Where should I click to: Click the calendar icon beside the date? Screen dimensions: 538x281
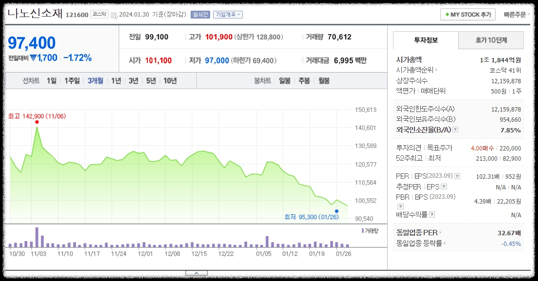pos(114,15)
